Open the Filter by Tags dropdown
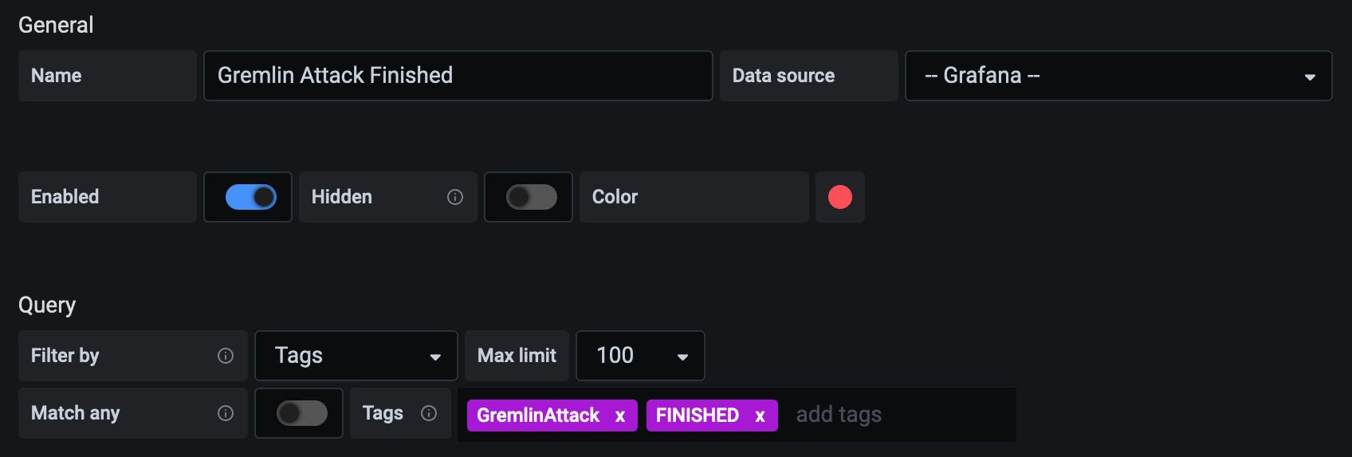 pyautogui.click(x=356, y=356)
